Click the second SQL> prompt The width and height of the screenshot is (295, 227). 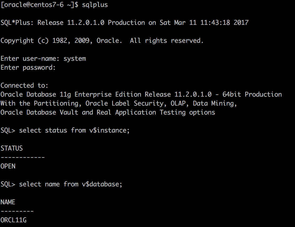pos(8,184)
